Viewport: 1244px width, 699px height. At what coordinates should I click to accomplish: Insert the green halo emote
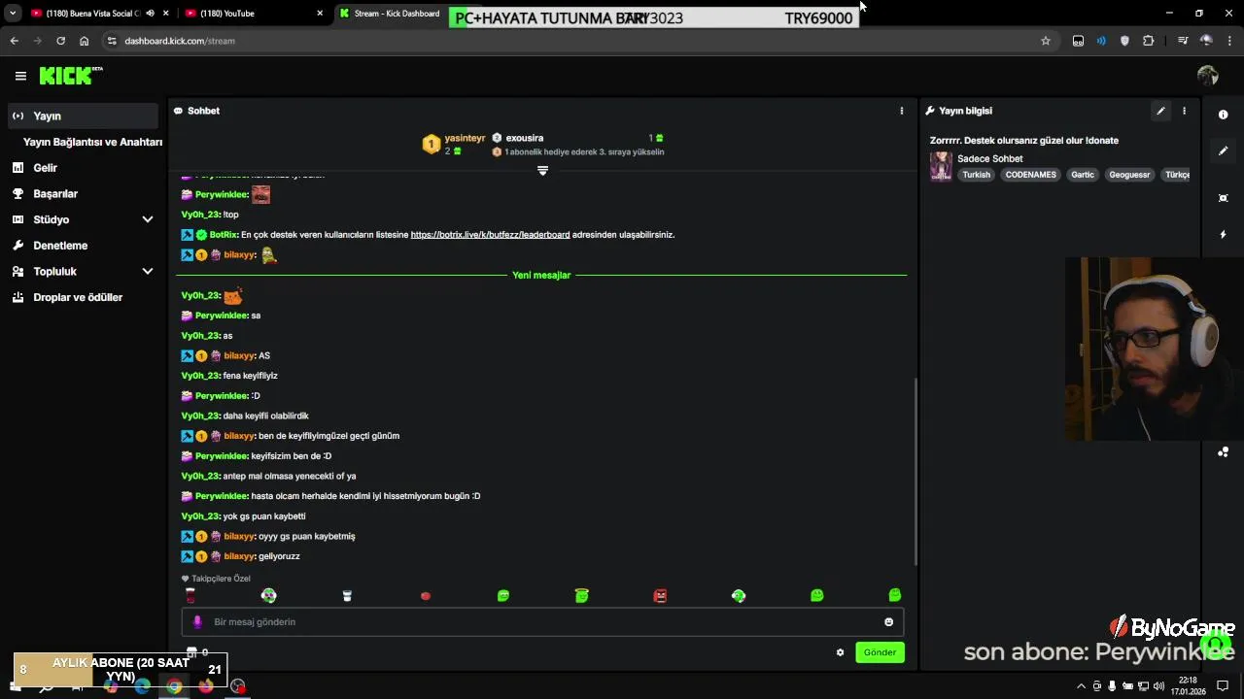coord(581,595)
